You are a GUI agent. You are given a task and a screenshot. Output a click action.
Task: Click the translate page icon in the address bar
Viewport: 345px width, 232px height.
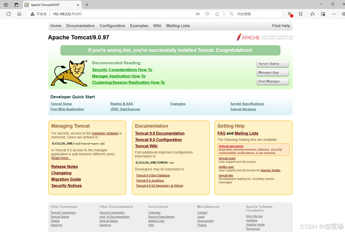tap(197, 14)
